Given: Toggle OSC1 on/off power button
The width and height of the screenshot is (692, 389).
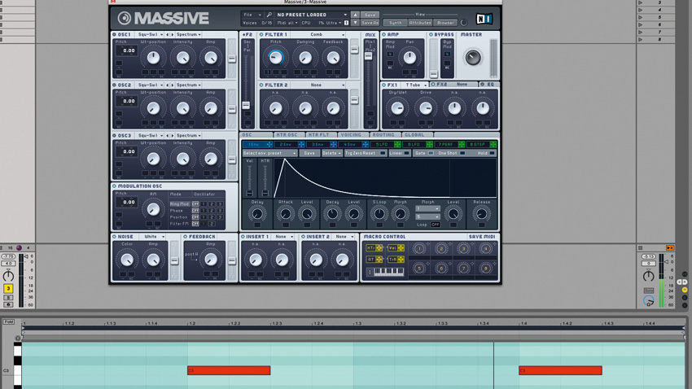Looking at the screenshot, I should click(x=114, y=34).
